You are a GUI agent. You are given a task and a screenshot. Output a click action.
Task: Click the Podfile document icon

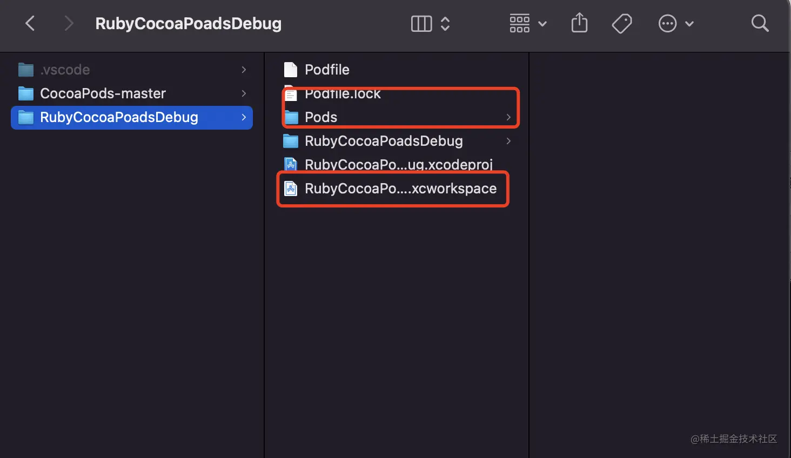click(291, 70)
